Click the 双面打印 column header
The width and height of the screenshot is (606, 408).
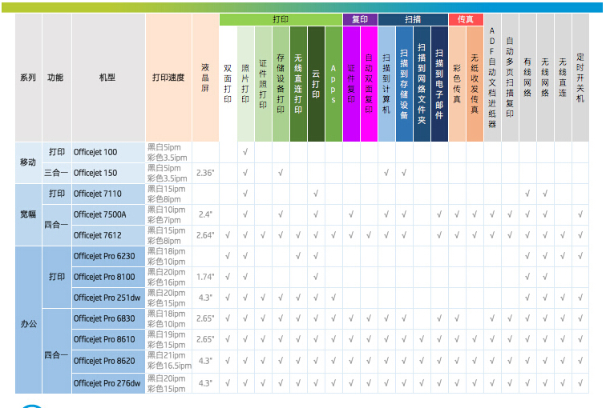tap(228, 84)
